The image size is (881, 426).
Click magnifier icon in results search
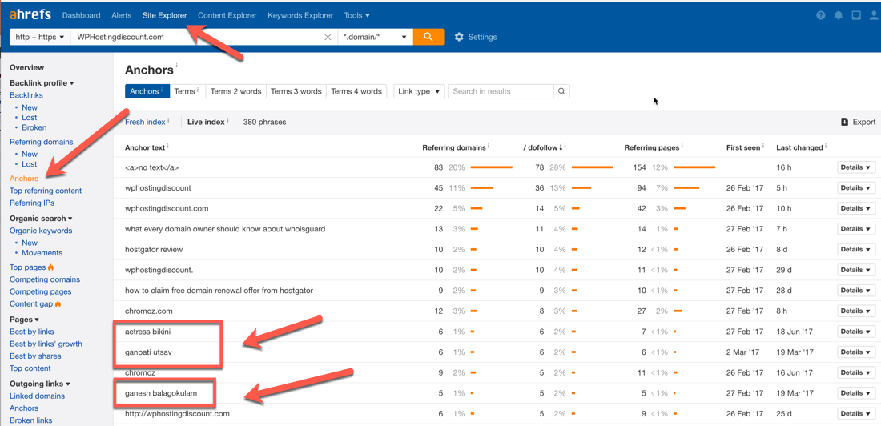(x=561, y=91)
